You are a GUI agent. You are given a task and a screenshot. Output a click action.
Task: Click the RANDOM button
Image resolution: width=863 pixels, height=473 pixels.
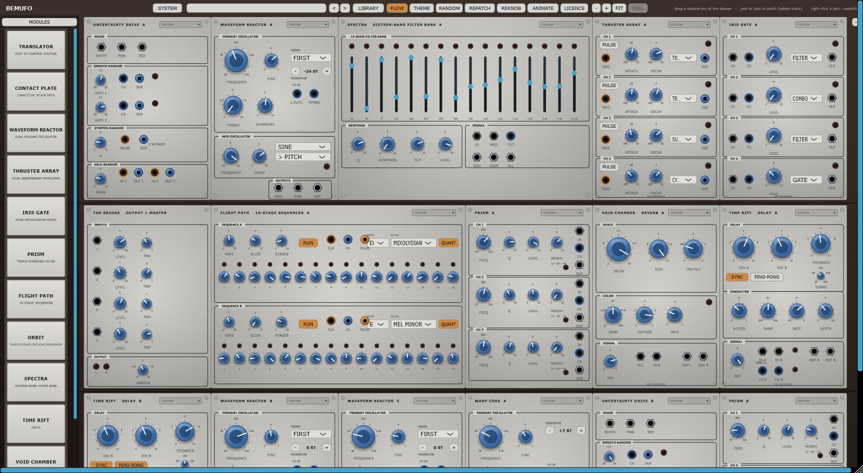tap(449, 8)
